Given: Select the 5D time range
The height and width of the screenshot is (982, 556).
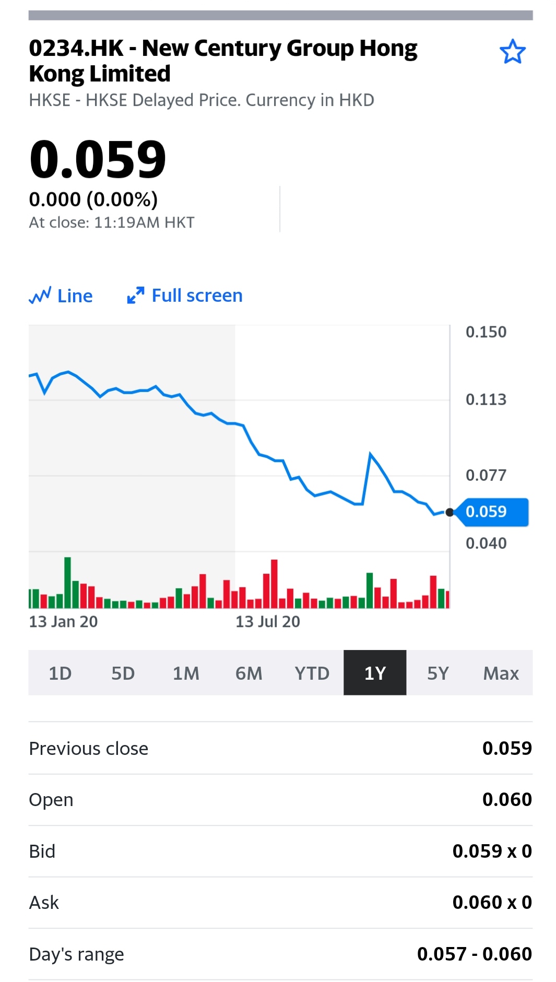Looking at the screenshot, I should tap(123, 673).
